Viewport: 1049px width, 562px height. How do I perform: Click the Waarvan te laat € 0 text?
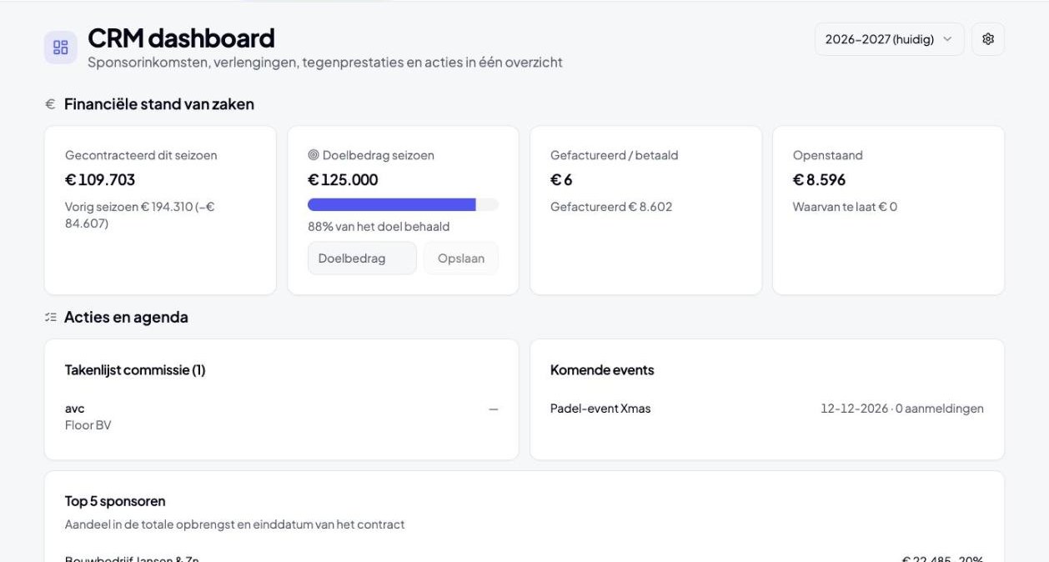point(845,207)
